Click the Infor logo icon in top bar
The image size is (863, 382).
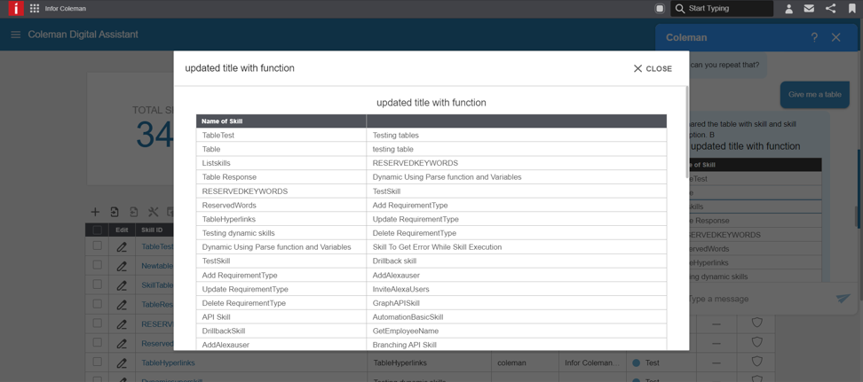tap(17, 8)
